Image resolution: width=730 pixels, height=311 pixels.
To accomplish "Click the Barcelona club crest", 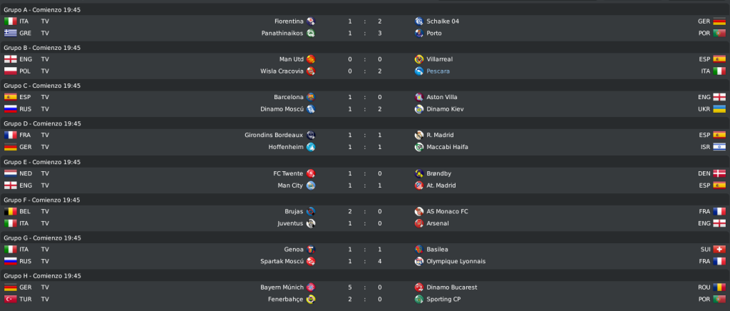I will click(311, 97).
